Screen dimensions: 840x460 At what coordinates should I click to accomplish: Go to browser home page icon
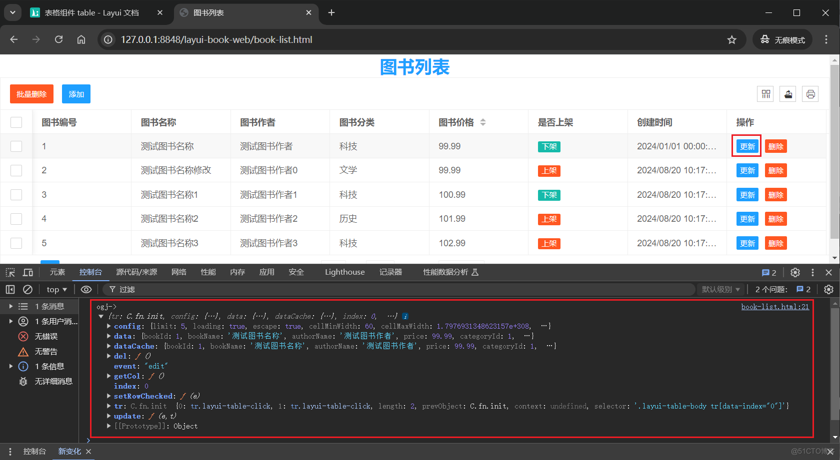pyautogui.click(x=81, y=39)
